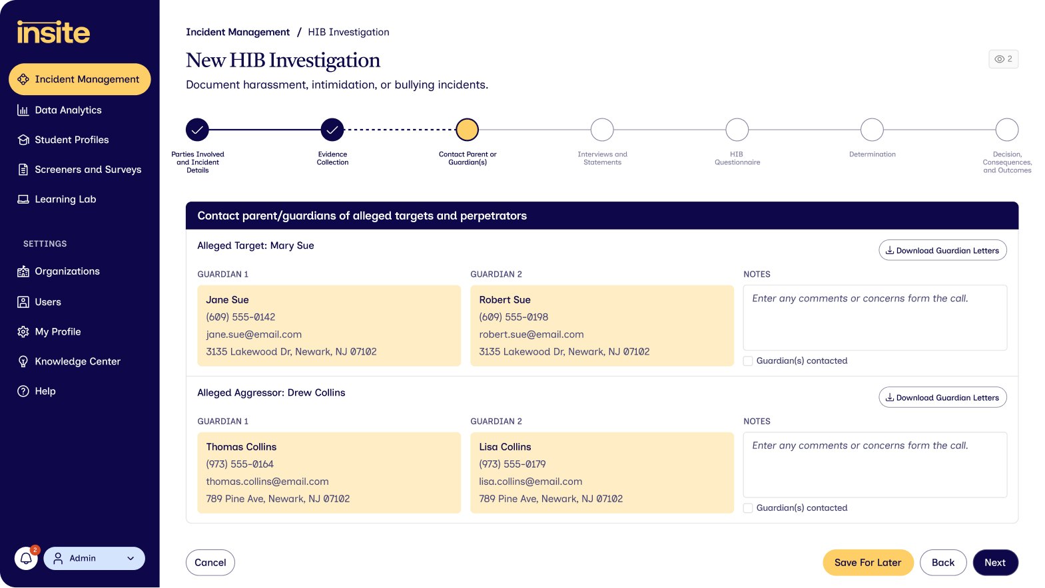Click the Users person icon
Screen dimensions: 1045x588
[23, 302]
